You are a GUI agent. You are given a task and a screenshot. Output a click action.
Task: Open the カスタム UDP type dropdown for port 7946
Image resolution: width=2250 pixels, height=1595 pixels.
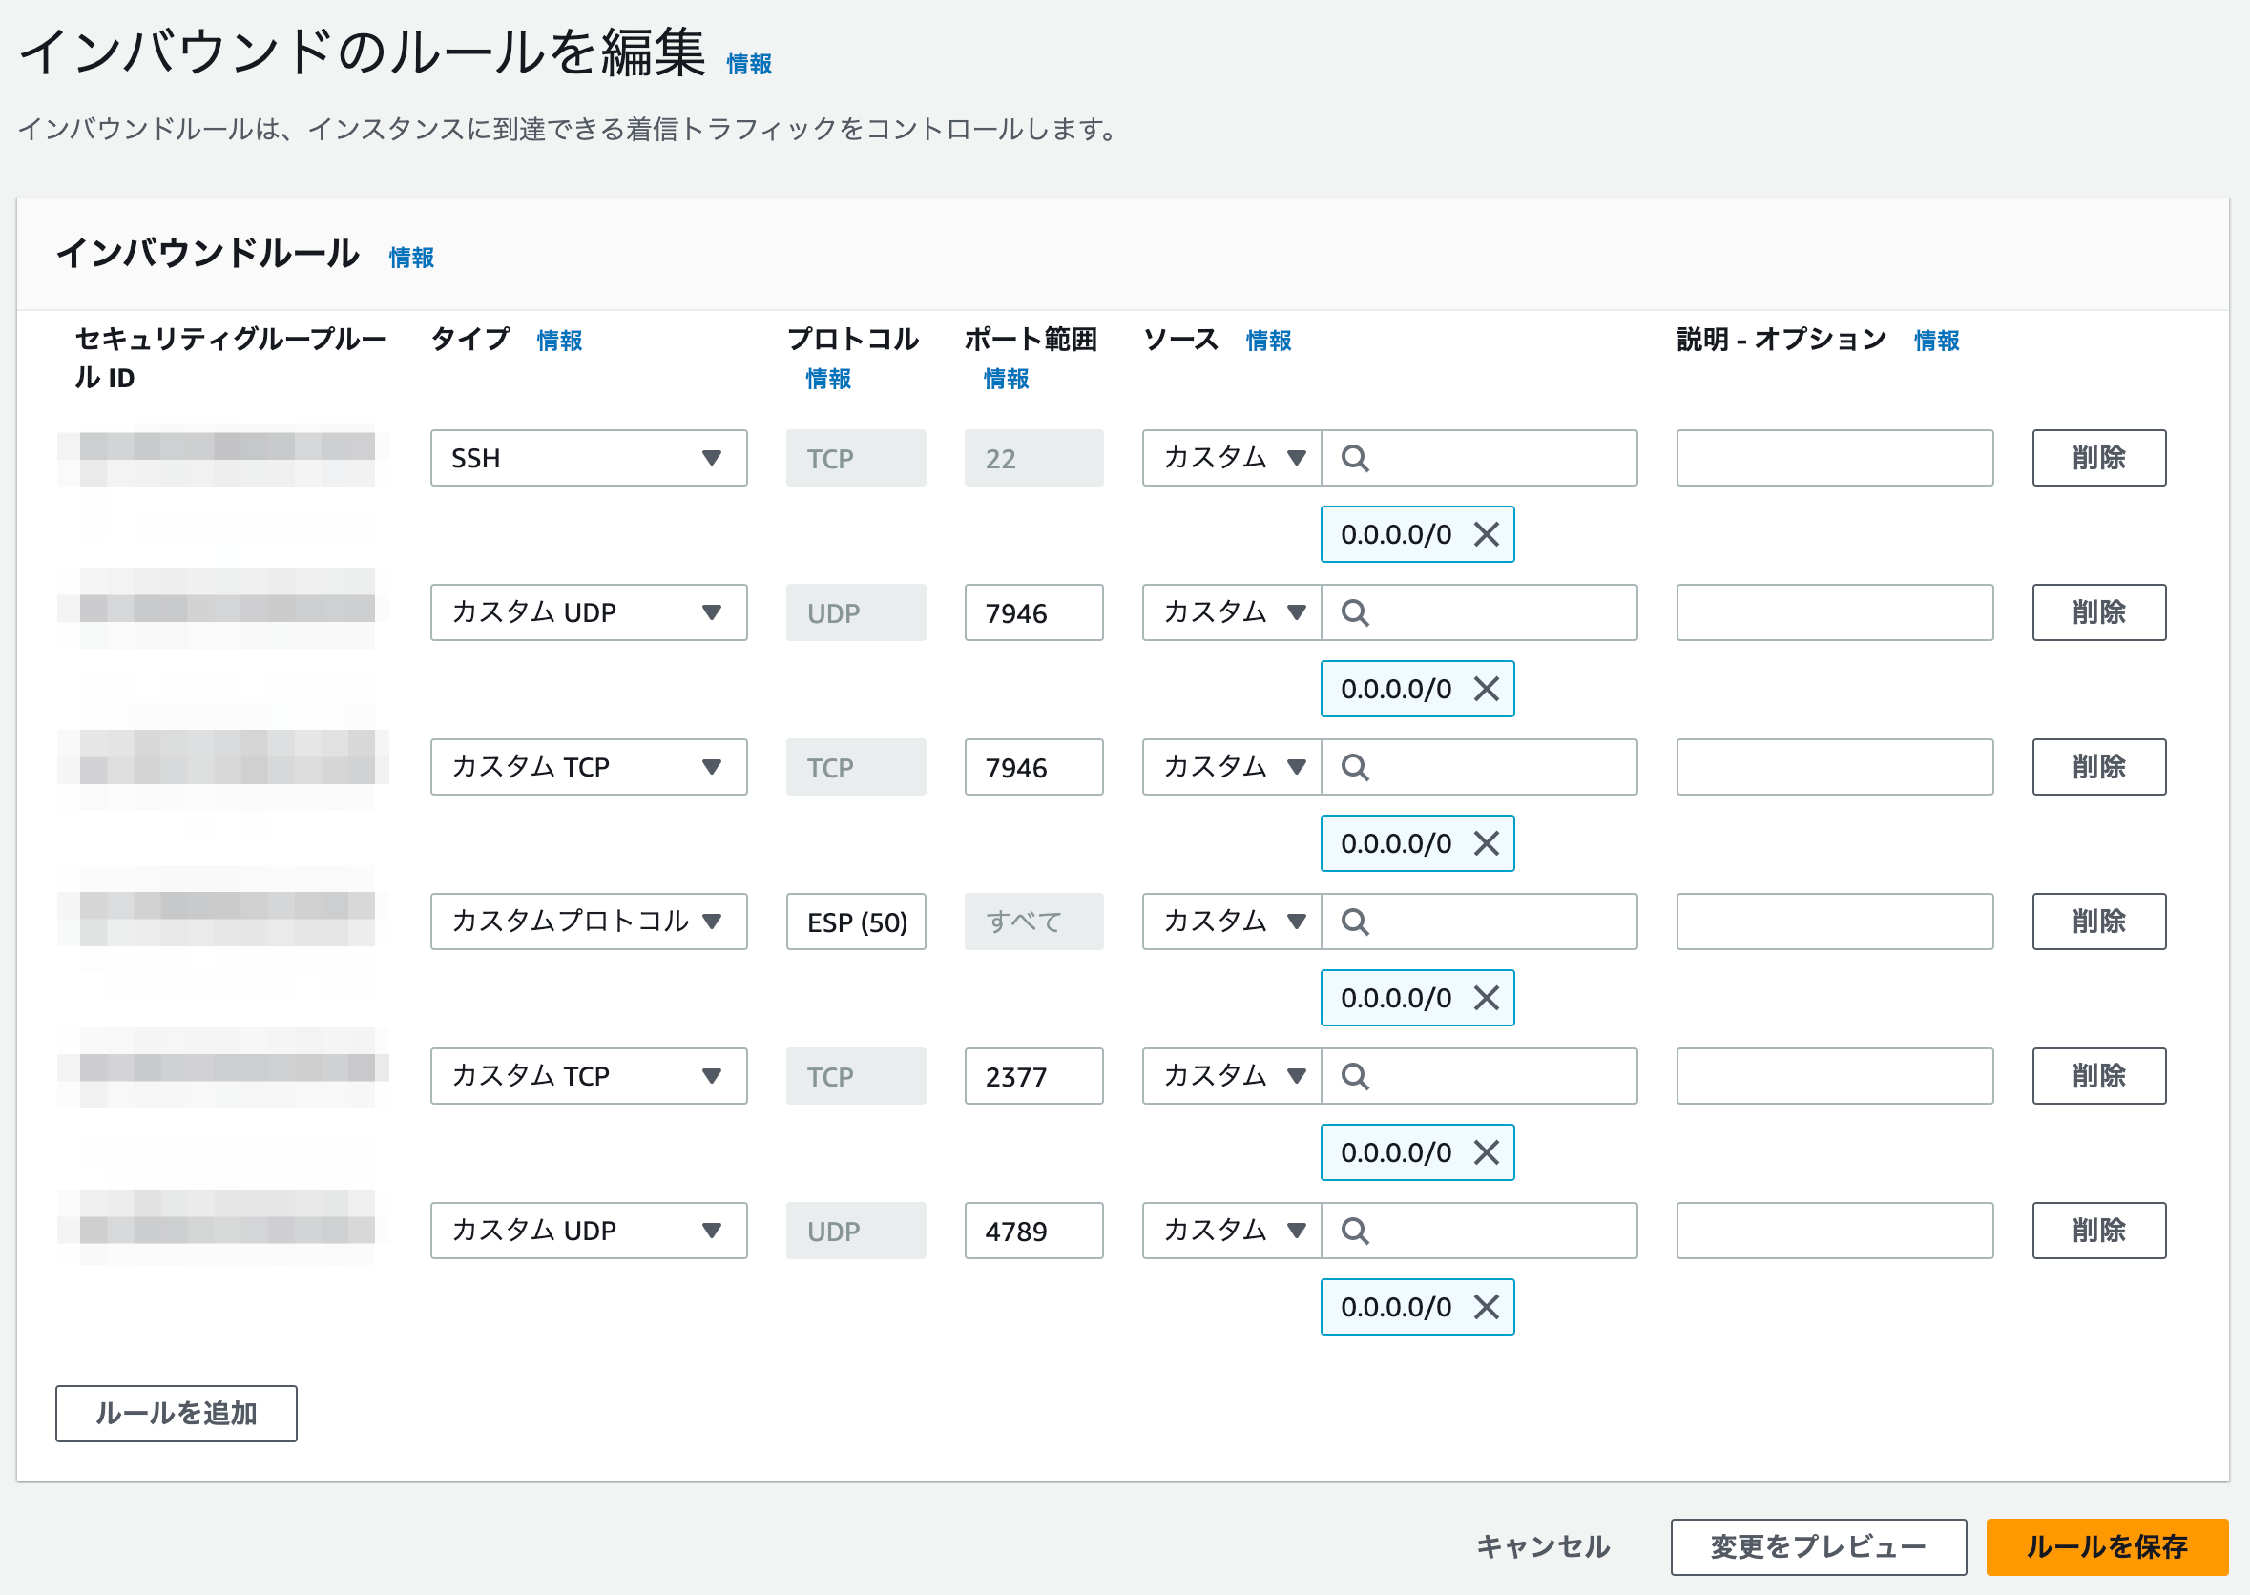click(x=589, y=611)
